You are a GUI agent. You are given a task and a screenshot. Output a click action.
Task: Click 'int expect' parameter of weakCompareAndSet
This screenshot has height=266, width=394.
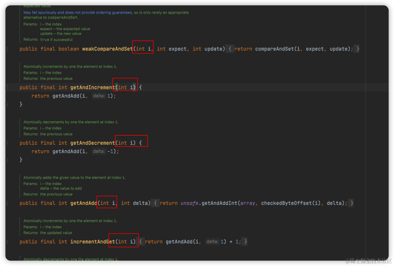[171, 49]
